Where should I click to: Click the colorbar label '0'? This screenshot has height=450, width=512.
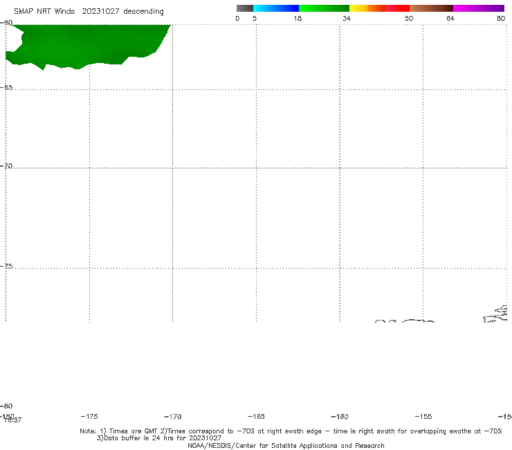(237, 18)
